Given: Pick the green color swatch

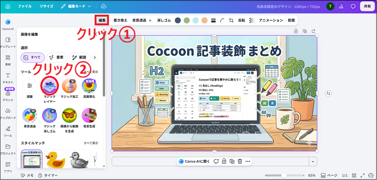Looking at the screenshot, I should tap(187, 20).
